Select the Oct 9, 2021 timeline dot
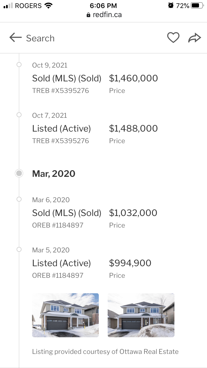The width and height of the screenshot is (207, 368). pyautogui.click(x=19, y=65)
